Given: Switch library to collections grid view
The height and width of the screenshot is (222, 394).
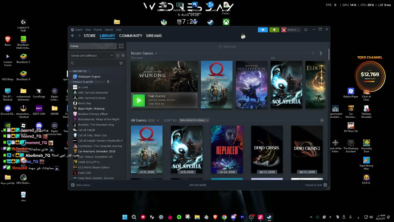Looking at the screenshot, I should pos(121,46).
